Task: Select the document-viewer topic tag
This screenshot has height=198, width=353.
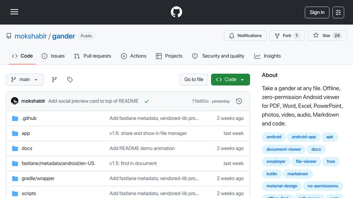Action: [284, 149]
